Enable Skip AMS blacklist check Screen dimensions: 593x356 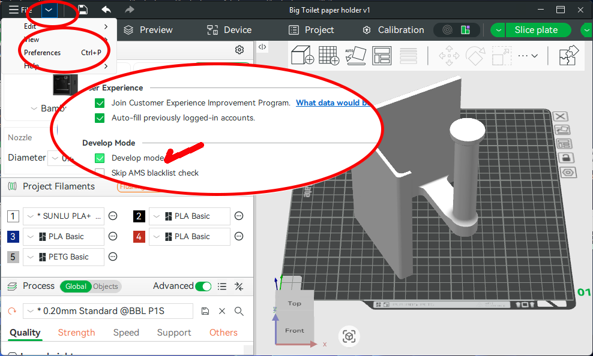click(x=100, y=173)
